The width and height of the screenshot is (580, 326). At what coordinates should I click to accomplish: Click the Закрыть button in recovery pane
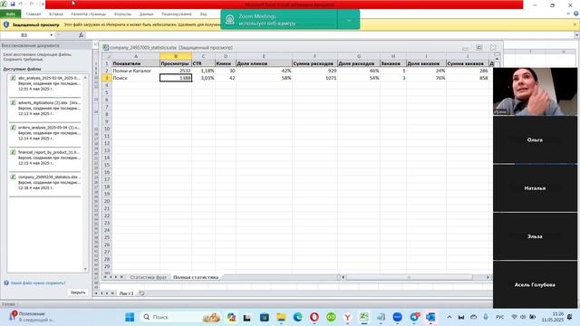pos(78,292)
